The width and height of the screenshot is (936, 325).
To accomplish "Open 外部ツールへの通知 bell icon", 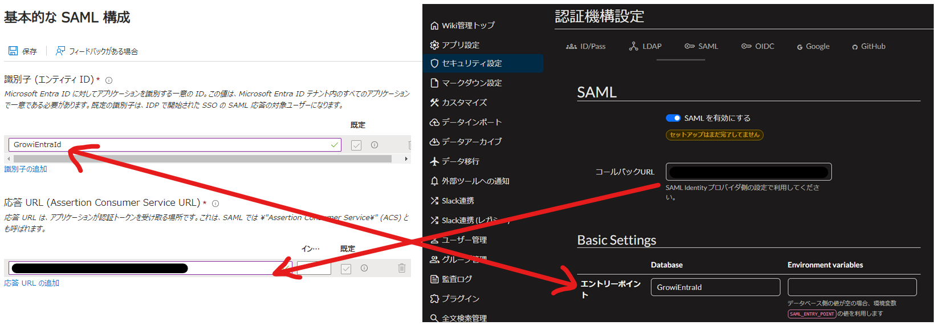I will (434, 181).
